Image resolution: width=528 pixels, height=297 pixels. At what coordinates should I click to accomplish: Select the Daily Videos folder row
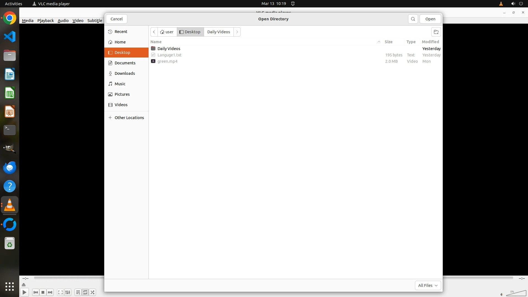coord(169,49)
